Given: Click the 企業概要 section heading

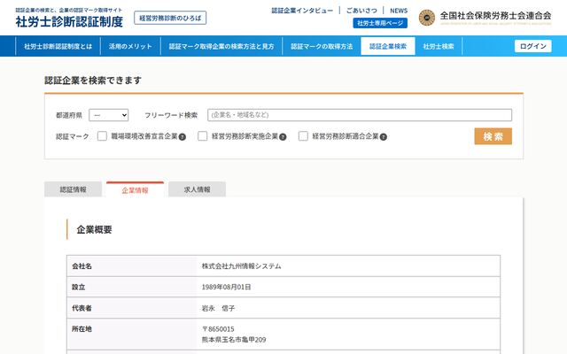Looking at the screenshot, I should (94, 230).
